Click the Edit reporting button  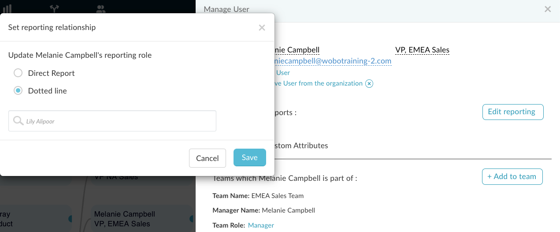click(513, 112)
